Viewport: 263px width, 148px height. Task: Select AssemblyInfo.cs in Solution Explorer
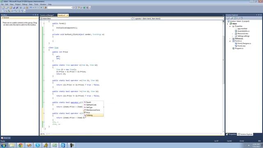pyautogui.click(x=243, y=31)
